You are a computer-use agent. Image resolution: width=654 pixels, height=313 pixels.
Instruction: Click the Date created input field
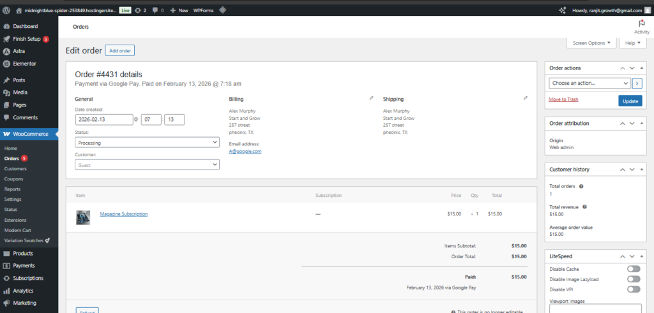[103, 119]
